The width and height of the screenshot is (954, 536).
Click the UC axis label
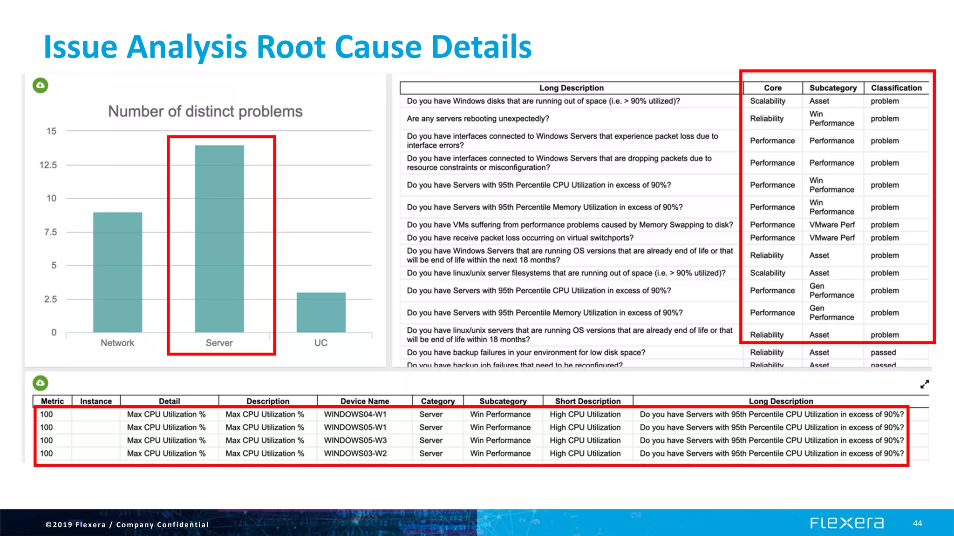321,343
